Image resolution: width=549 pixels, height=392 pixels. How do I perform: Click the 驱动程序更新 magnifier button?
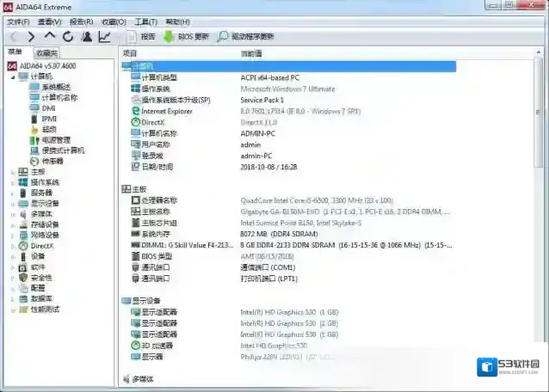coord(246,37)
